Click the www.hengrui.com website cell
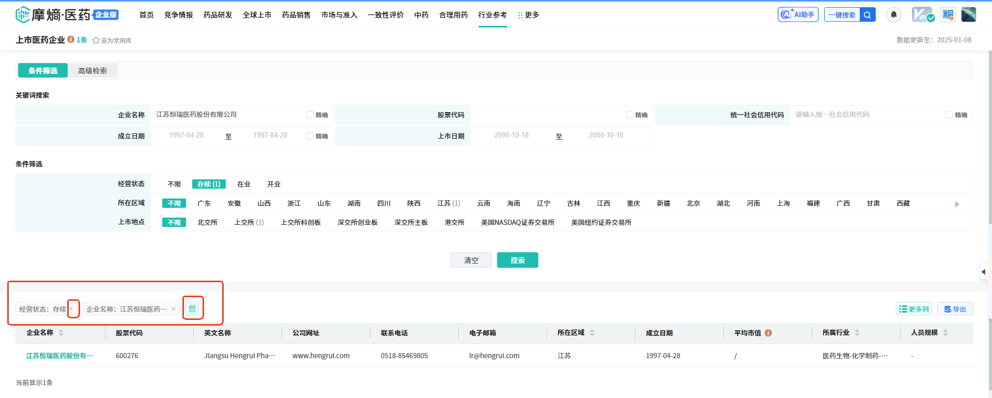The width and height of the screenshot is (992, 398). click(x=321, y=356)
